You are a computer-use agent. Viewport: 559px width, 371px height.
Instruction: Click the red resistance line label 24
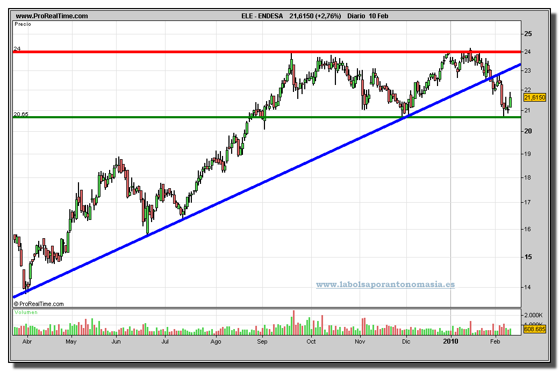(x=17, y=48)
